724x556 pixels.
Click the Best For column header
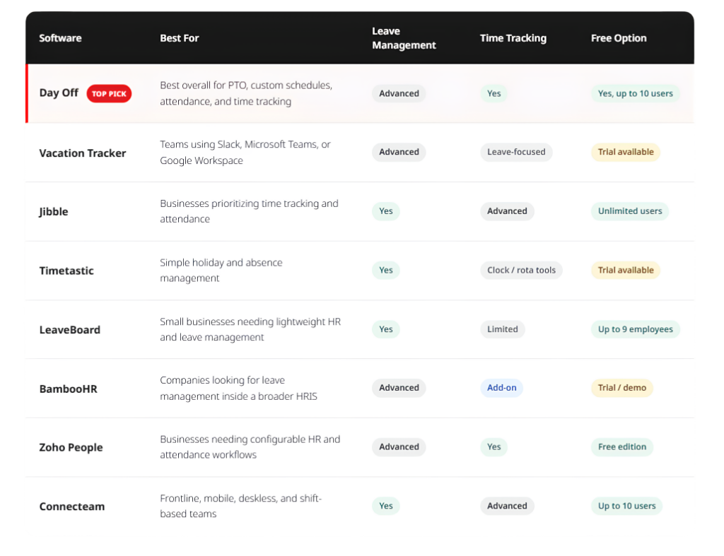179,38
